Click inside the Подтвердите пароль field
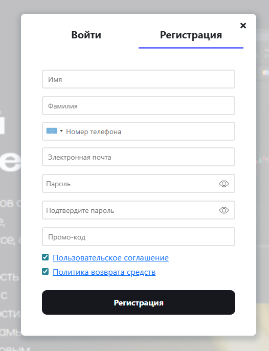Screen dimensions: 269x351 point(131,210)
